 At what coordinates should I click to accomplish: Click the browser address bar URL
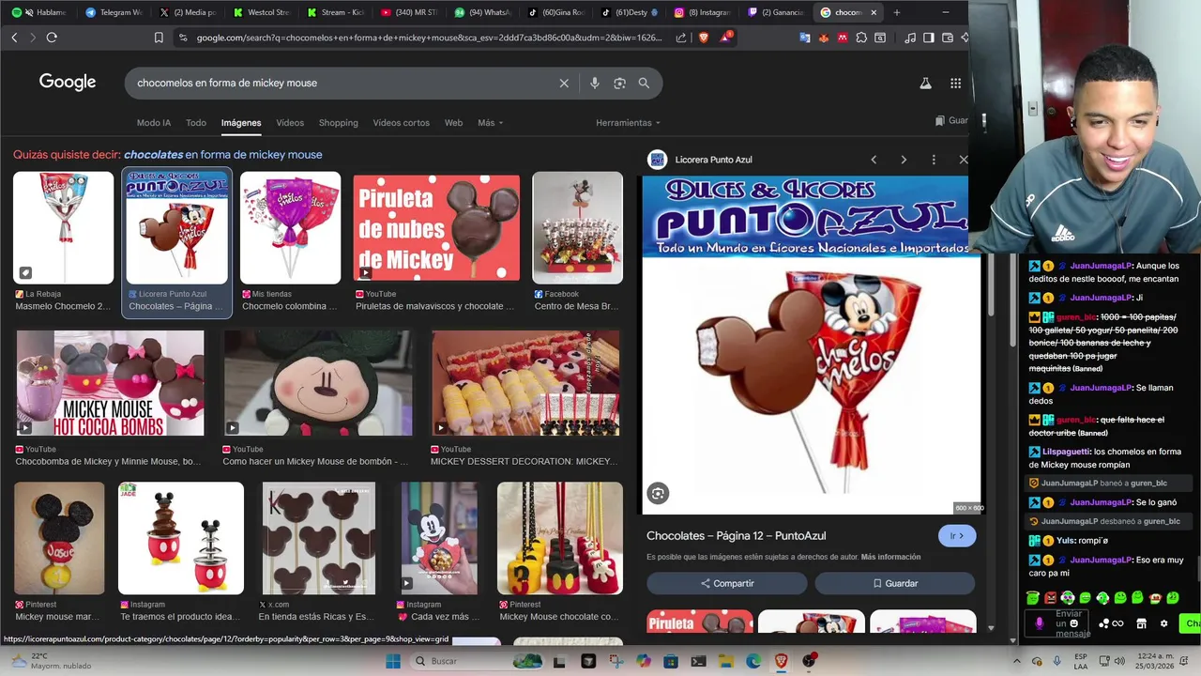pos(429,38)
